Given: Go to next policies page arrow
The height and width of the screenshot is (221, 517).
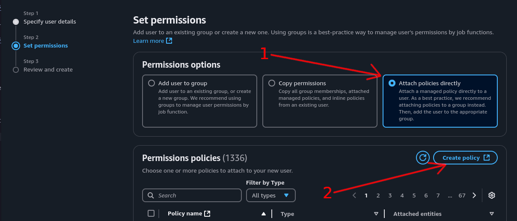Looking at the screenshot, I should (474, 195).
